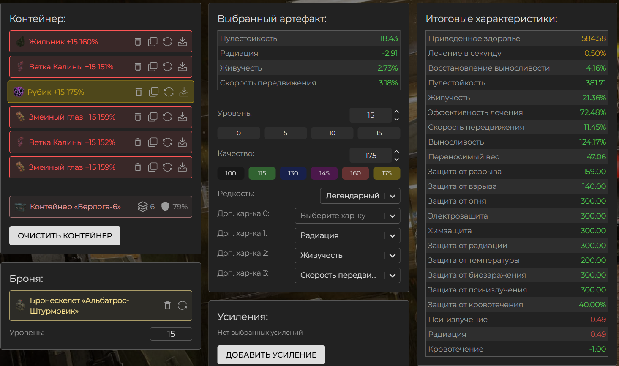Copy the last Змеиный глаз +15 159% artifact

click(x=153, y=167)
